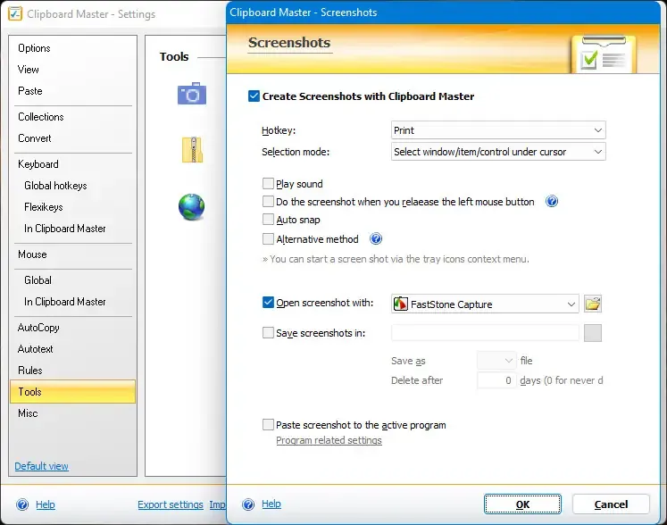Viewport: 667px width, 525px height.
Task: Click the help icon in Settings window footer
Action: 22,504
